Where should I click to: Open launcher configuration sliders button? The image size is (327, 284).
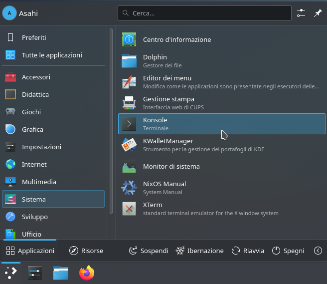pos(301,13)
